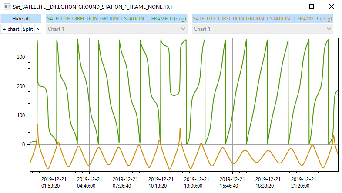Open the Chart 1 dropdown under FRAME_1

pos(262,29)
